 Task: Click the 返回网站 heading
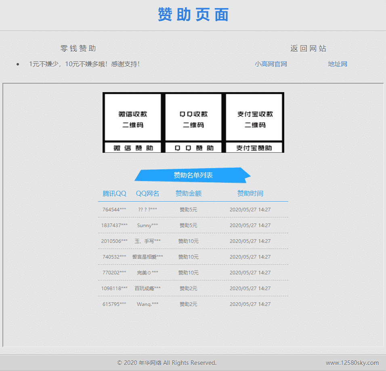tap(308, 48)
